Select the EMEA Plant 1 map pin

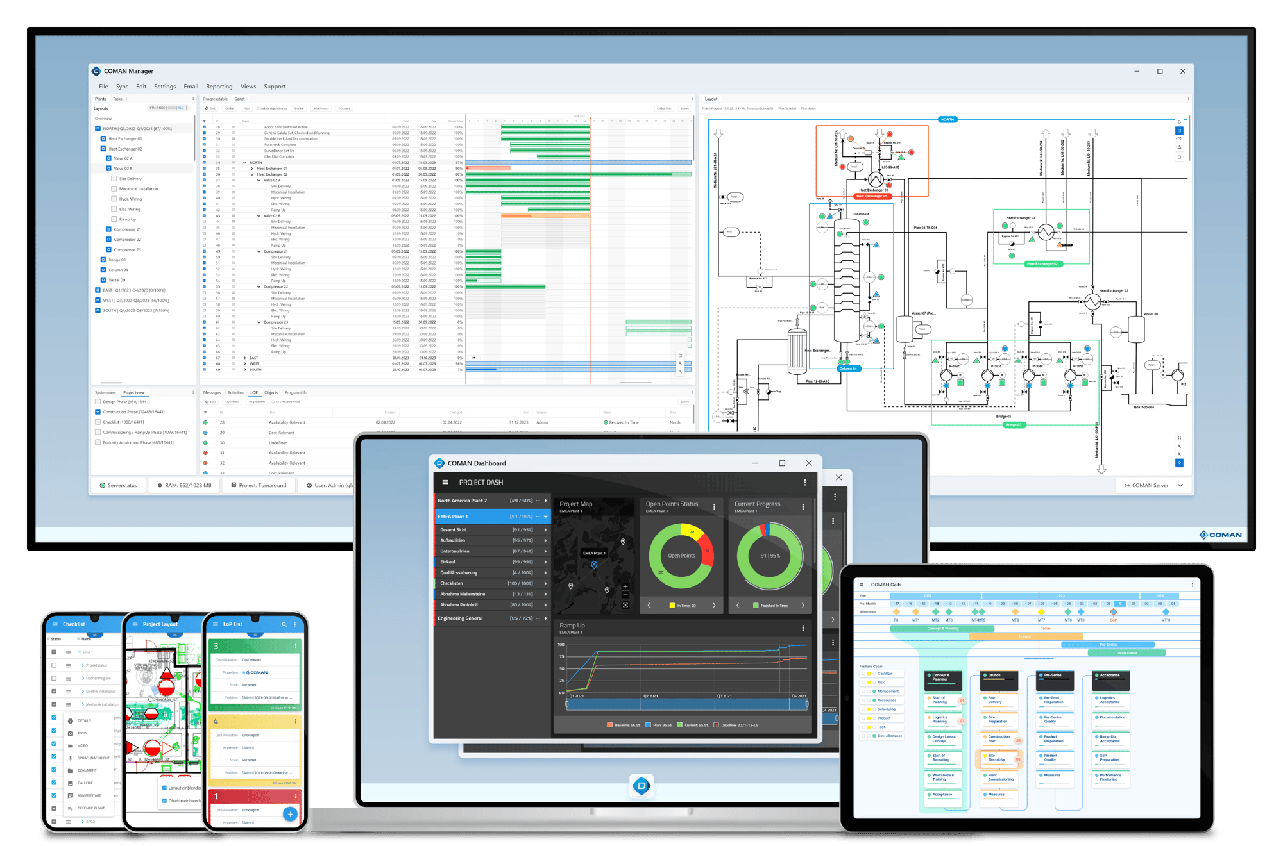(594, 565)
